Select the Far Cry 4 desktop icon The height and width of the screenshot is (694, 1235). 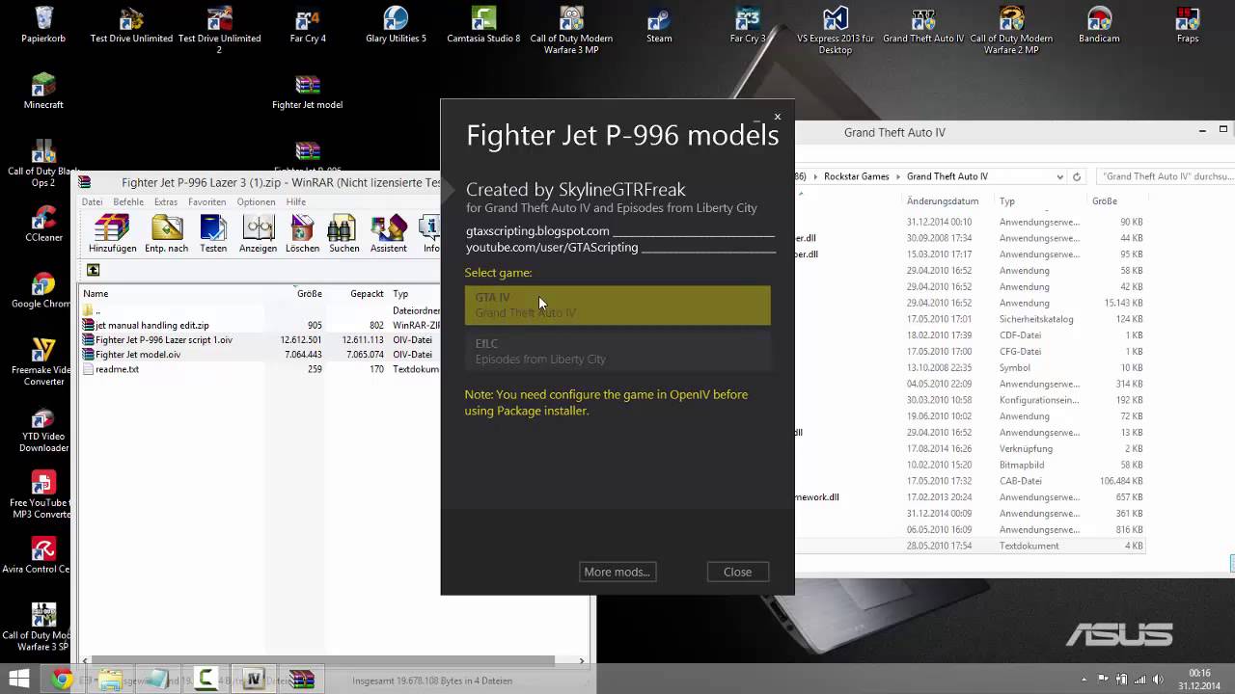point(308,26)
